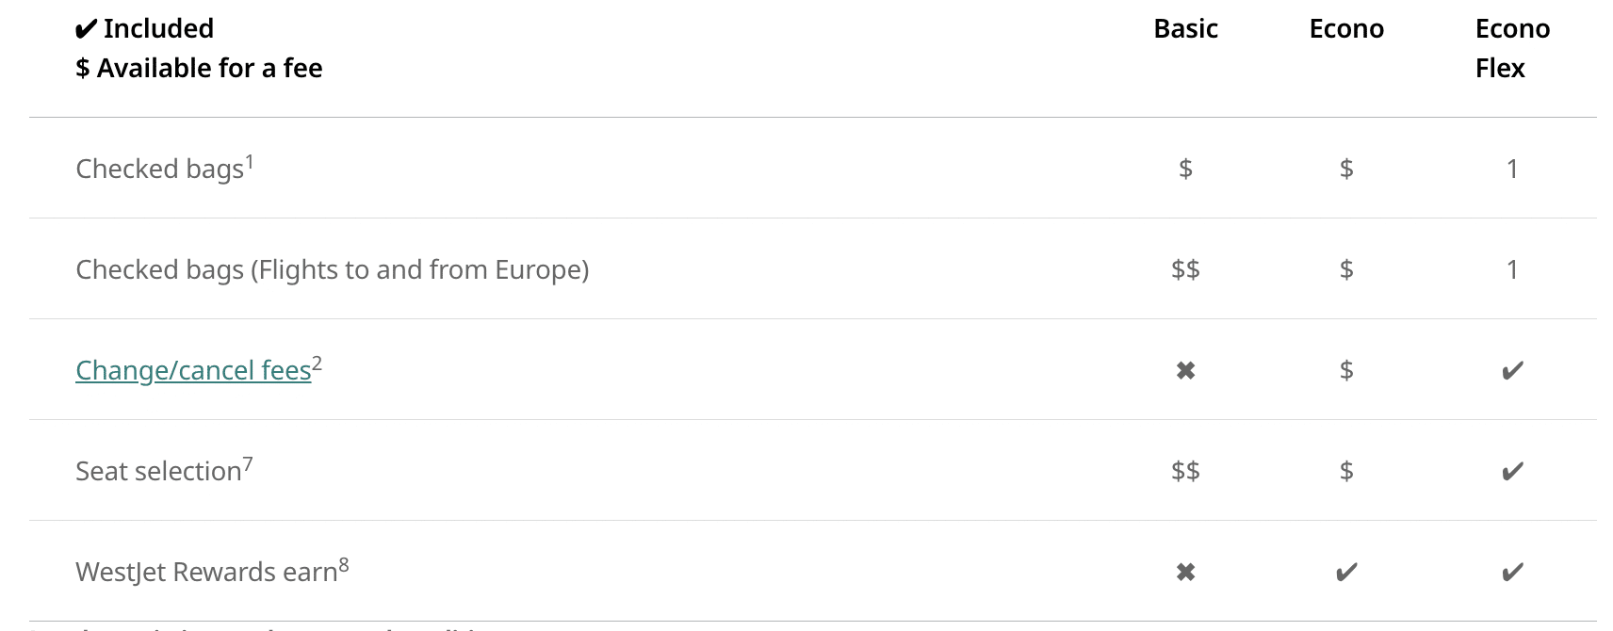Open the Change/cancel fees link
The image size is (1613, 631).
(193, 371)
